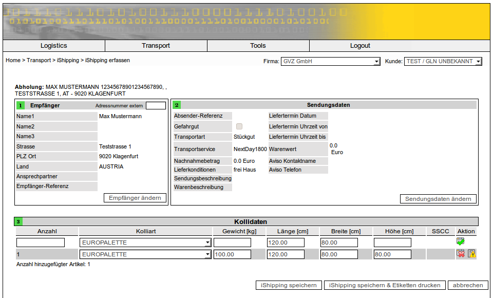Open the Kunde dropdown
Image resolution: width=493 pixels, height=298 pixels.
click(443, 62)
